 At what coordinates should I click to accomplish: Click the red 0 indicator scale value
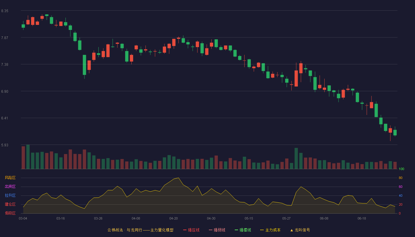click(x=400, y=213)
